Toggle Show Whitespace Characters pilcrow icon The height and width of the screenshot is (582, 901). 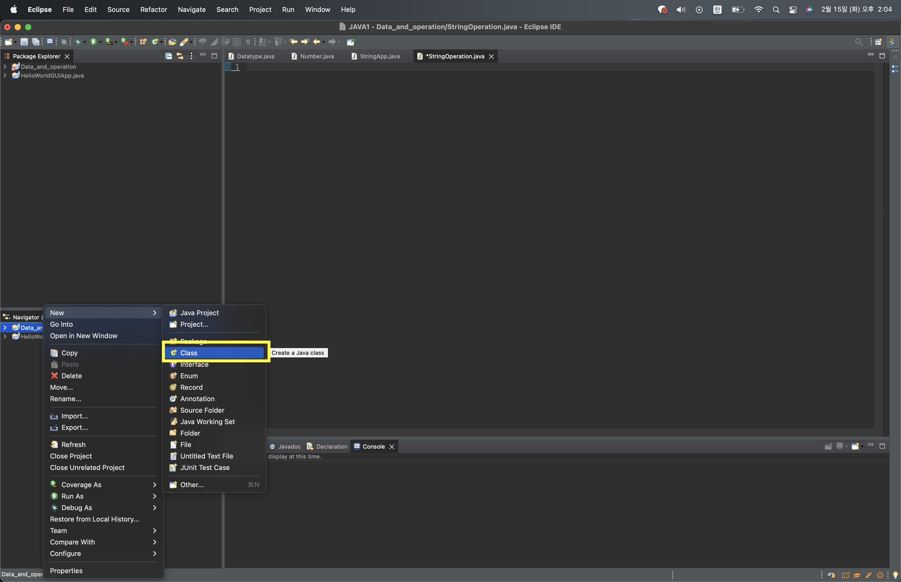tap(248, 42)
